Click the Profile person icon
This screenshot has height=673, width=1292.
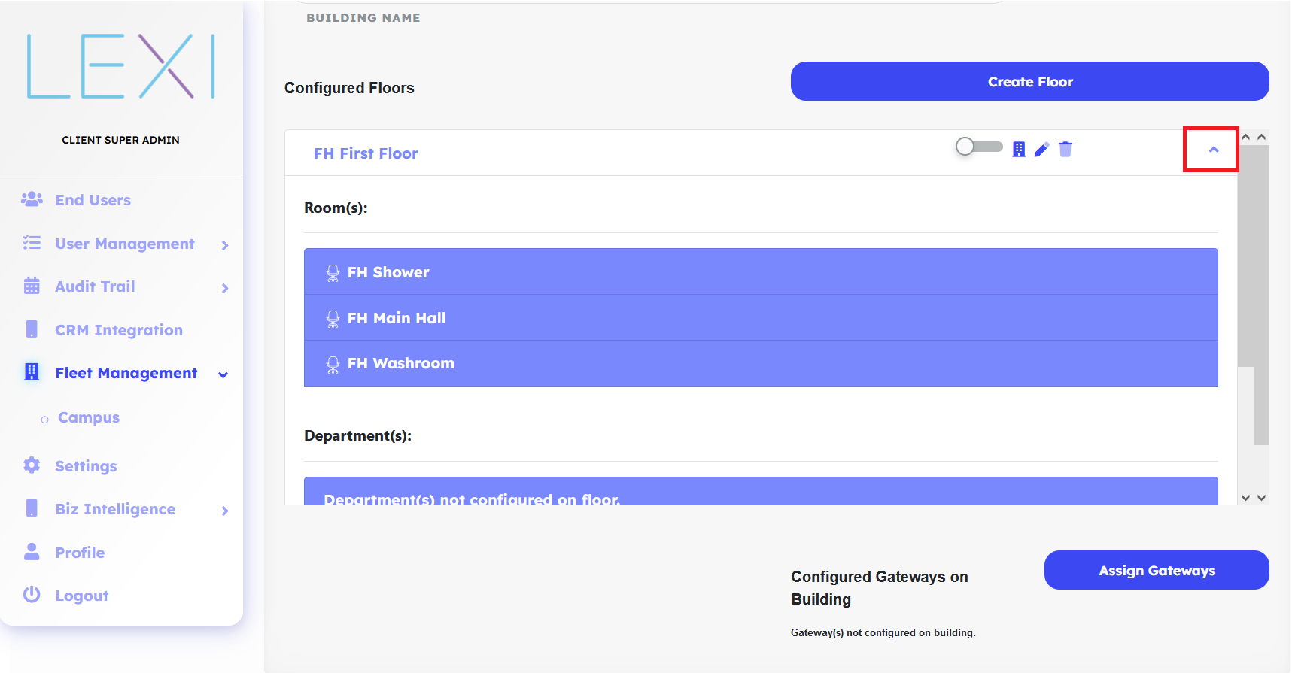[x=32, y=552]
